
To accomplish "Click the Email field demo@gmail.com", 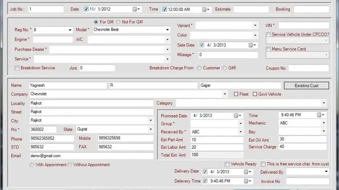I will pyautogui.click(x=92, y=156).
